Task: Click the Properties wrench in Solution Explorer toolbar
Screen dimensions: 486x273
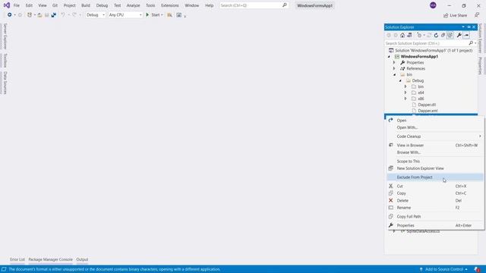Action: tap(459, 36)
